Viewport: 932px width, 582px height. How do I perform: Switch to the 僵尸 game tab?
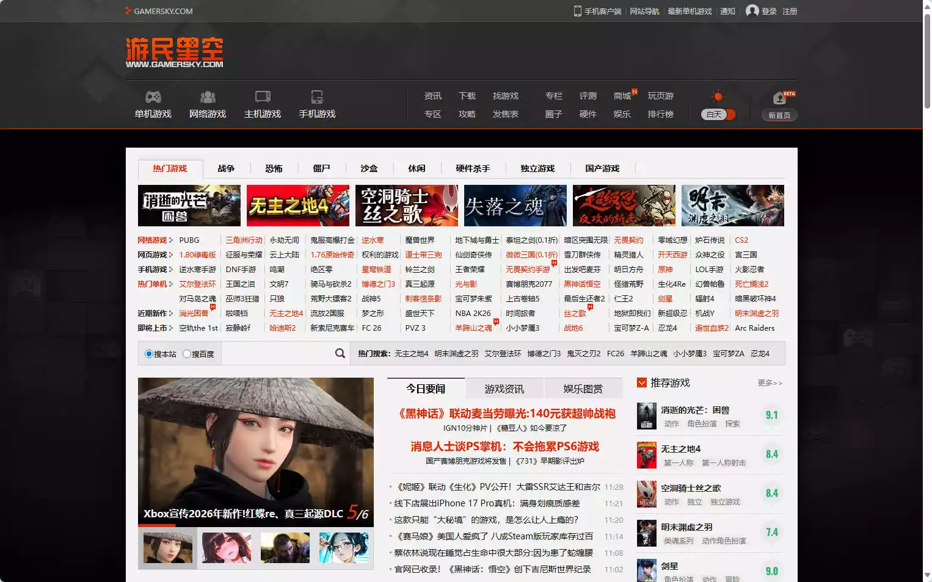point(321,168)
